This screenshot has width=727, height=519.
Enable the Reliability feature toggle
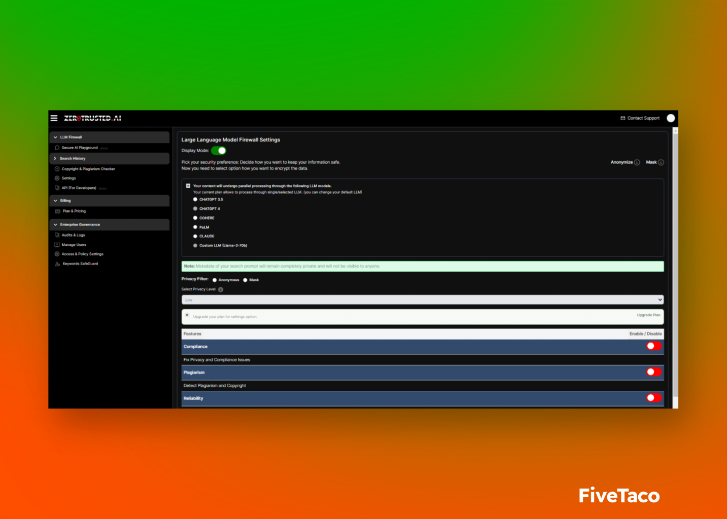tap(654, 398)
